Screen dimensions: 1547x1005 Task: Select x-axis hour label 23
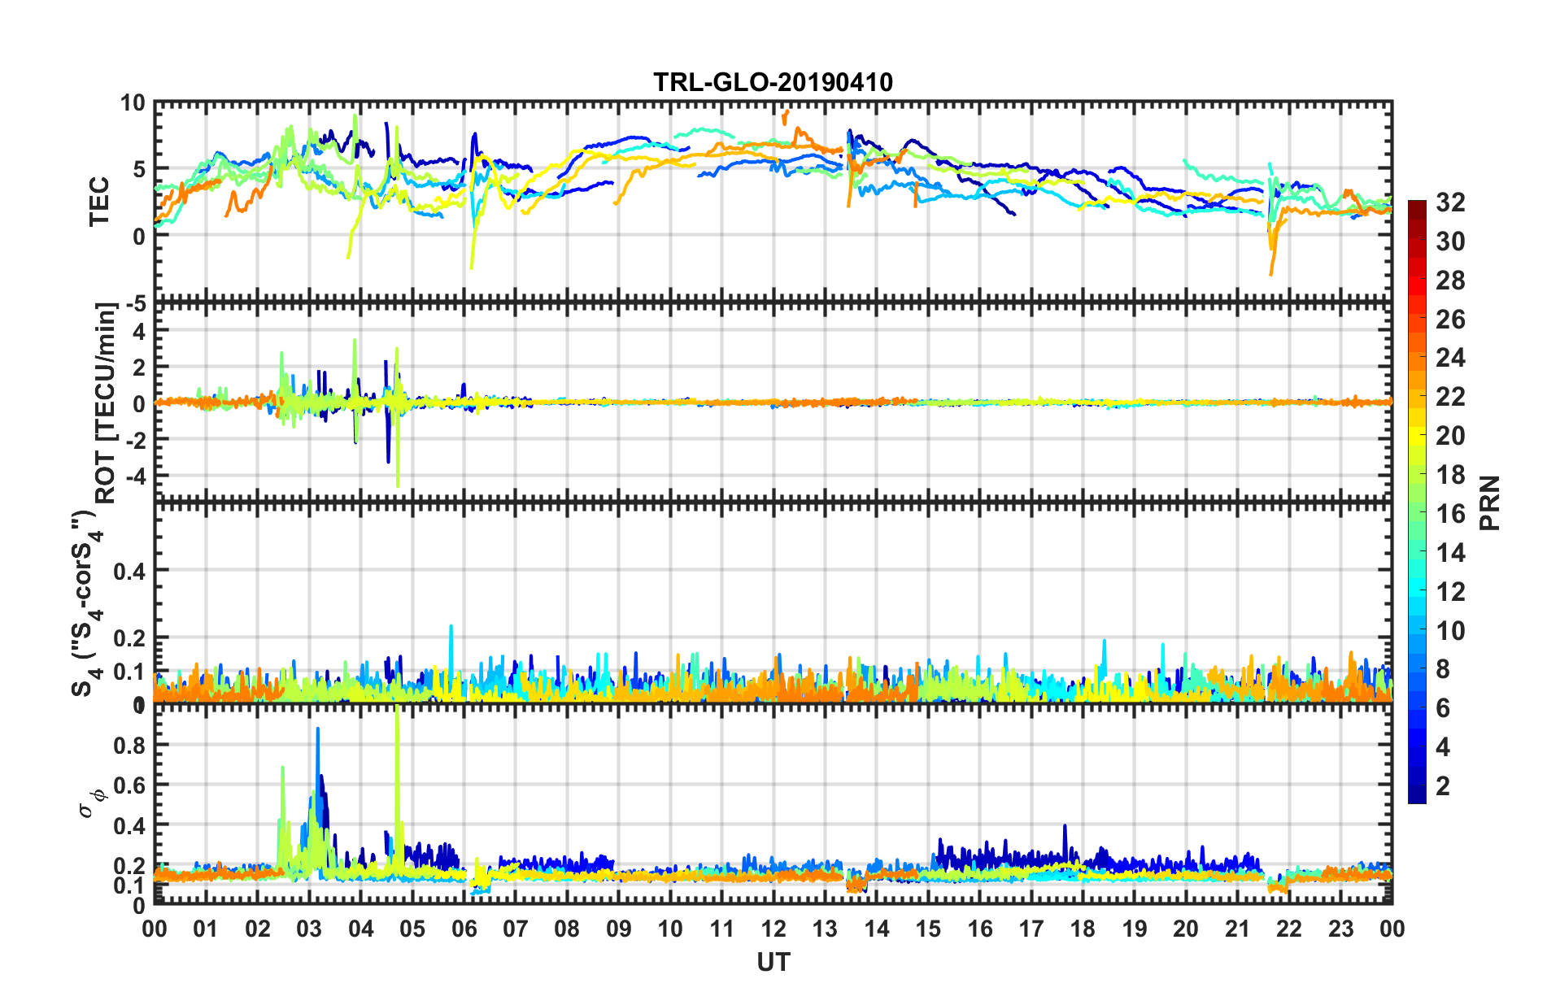click(1340, 929)
